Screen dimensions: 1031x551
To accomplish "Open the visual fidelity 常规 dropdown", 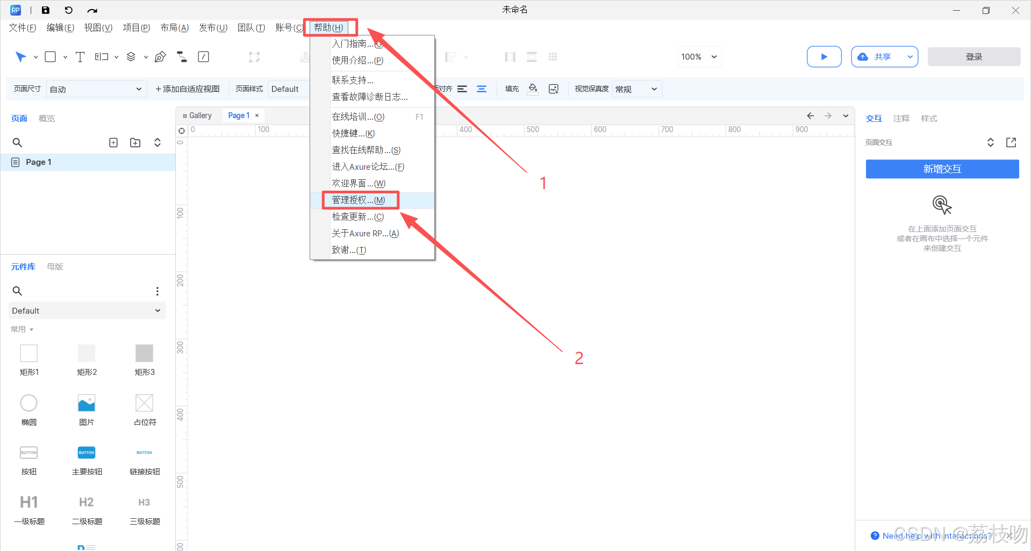I will (x=637, y=89).
